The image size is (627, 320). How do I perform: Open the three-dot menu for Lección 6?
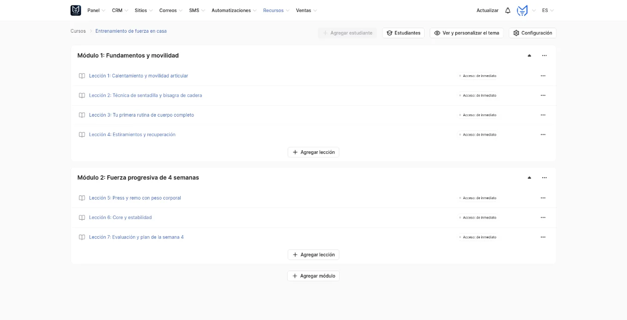coord(543,218)
